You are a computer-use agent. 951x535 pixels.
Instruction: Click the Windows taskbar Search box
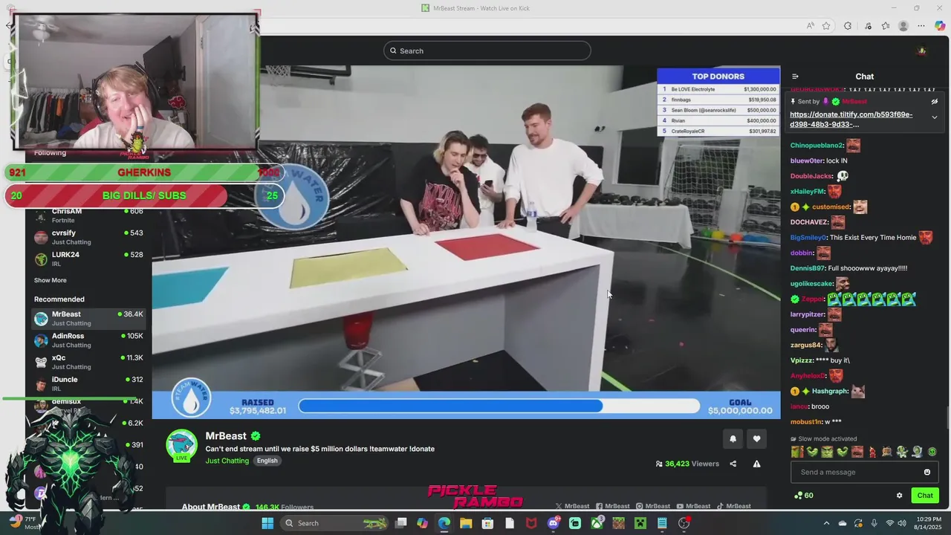(x=336, y=523)
